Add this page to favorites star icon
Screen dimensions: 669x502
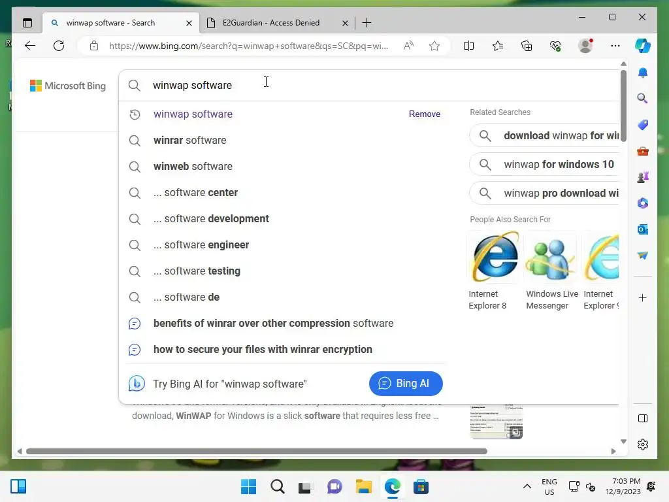(x=434, y=46)
